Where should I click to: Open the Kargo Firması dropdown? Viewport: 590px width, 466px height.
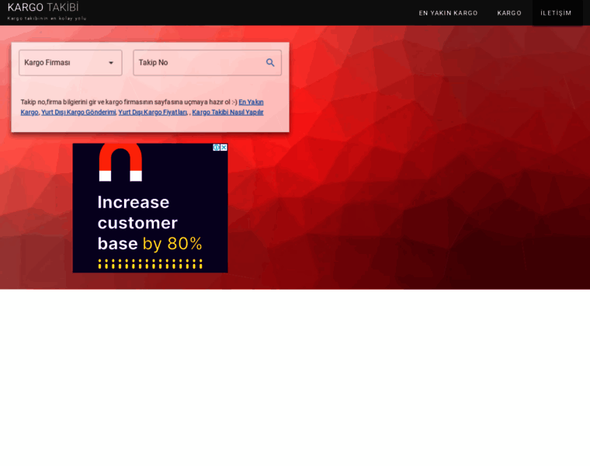[x=71, y=63]
